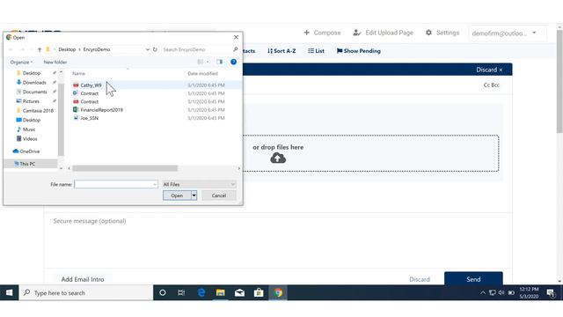The width and height of the screenshot is (563, 317).
Task: Open pinned Desktop in navigation pane
Action: (x=32, y=73)
